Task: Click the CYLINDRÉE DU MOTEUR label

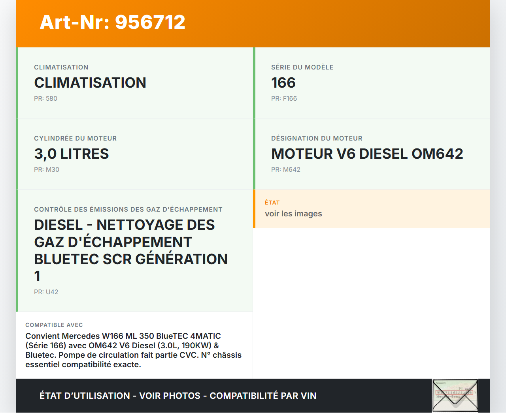Action: click(76, 139)
